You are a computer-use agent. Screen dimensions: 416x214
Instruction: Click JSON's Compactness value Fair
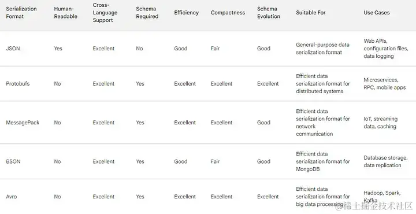[215, 49]
